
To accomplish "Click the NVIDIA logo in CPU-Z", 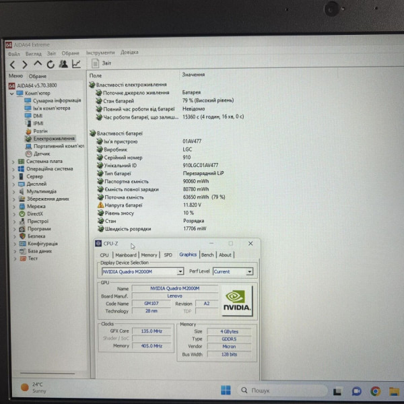I will [237, 301].
